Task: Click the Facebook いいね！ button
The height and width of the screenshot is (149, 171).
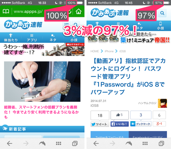Action: point(120,124)
